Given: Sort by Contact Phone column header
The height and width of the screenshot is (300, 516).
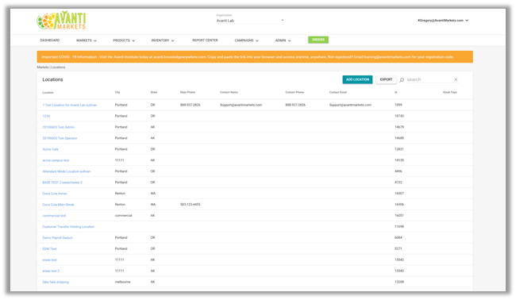Looking at the screenshot, I should [295, 92].
